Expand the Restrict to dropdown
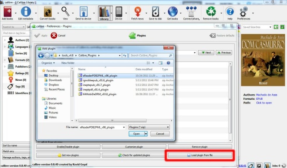The width and height of the screenshot is (287, 168). (14, 27)
